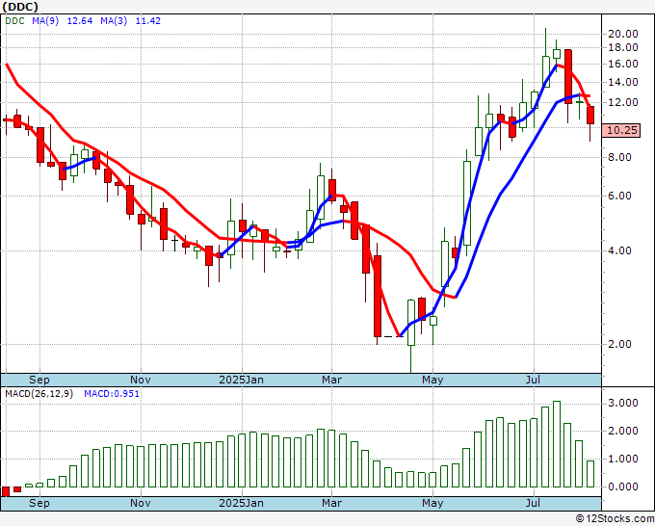Viewport: 655px width, 526px height.
Task: Click the 18.00 price axis label
Action: coord(622,47)
